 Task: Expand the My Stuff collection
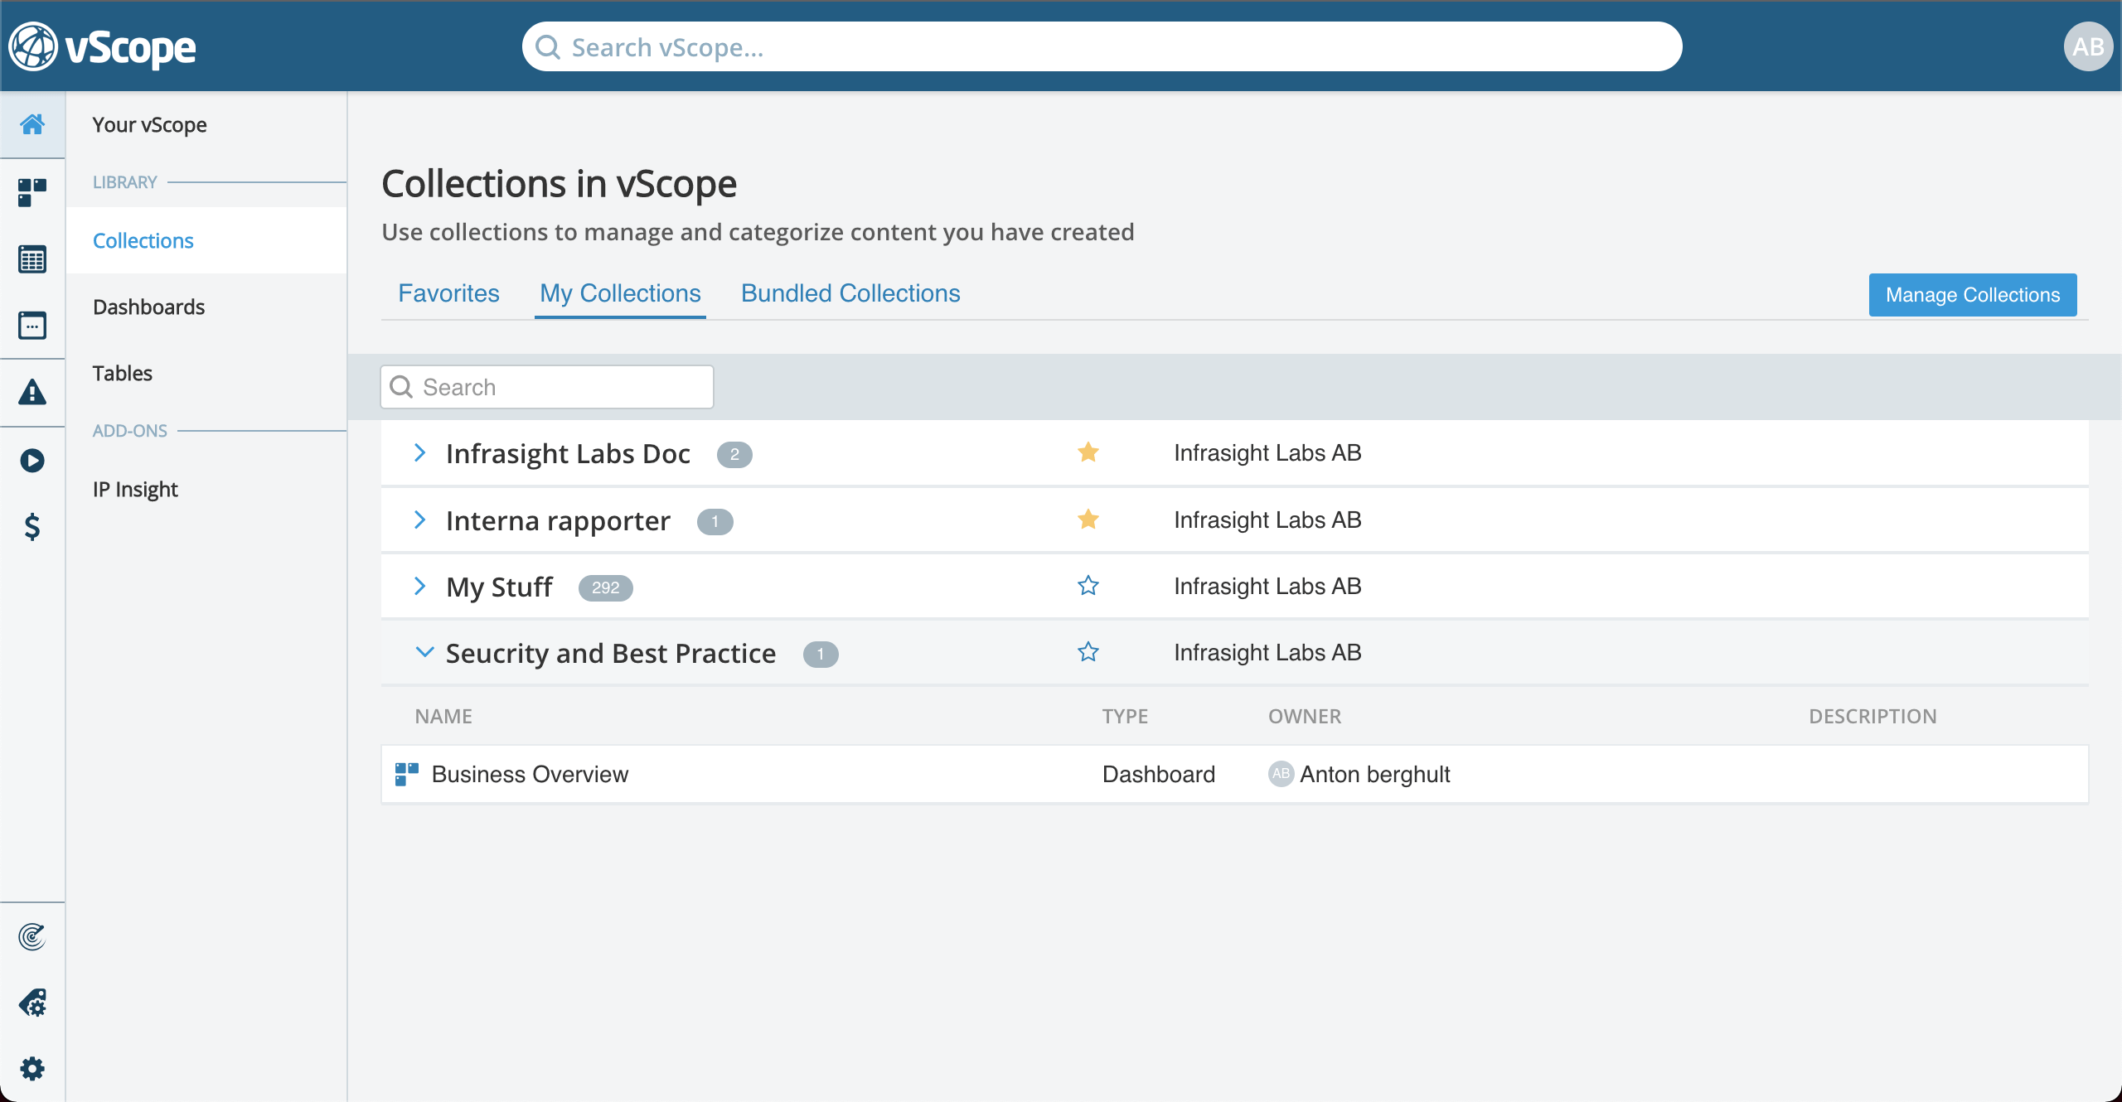coord(420,586)
